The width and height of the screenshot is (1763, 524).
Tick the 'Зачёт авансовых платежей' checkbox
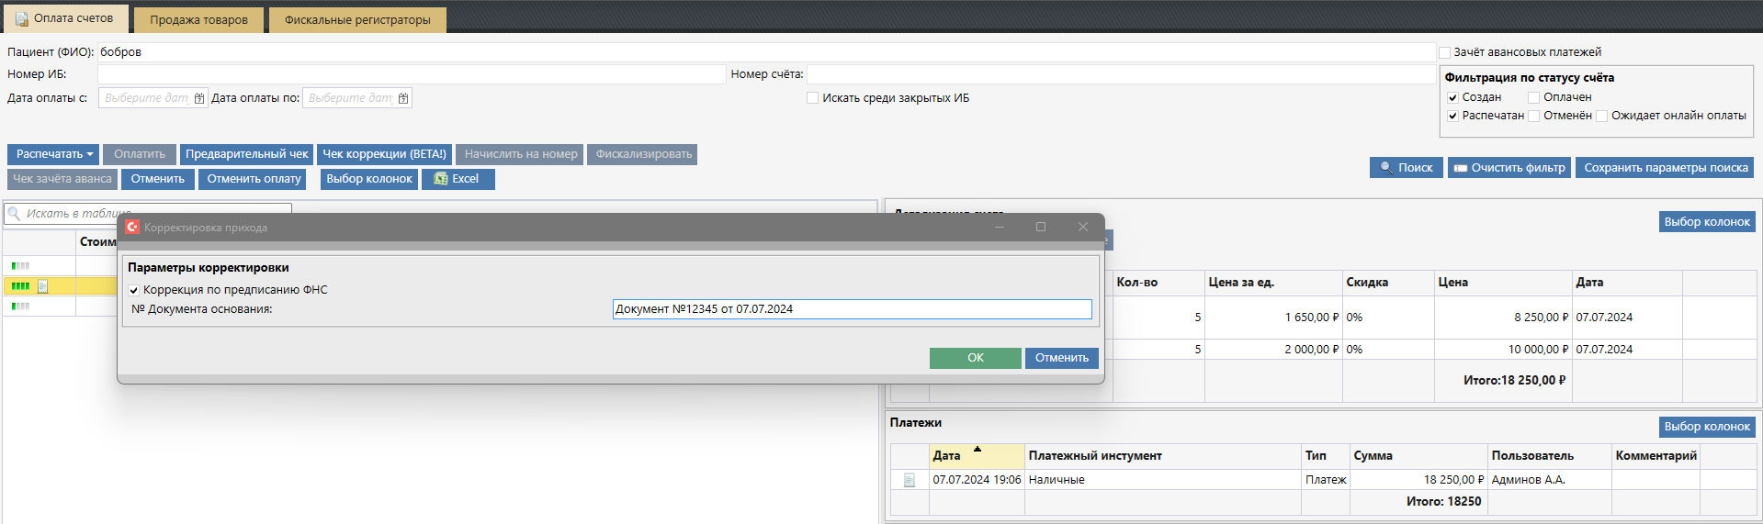click(1444, 52)
